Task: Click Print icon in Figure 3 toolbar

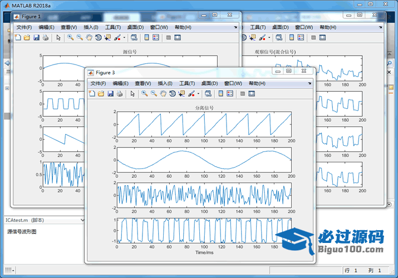Action: (120, 93)
